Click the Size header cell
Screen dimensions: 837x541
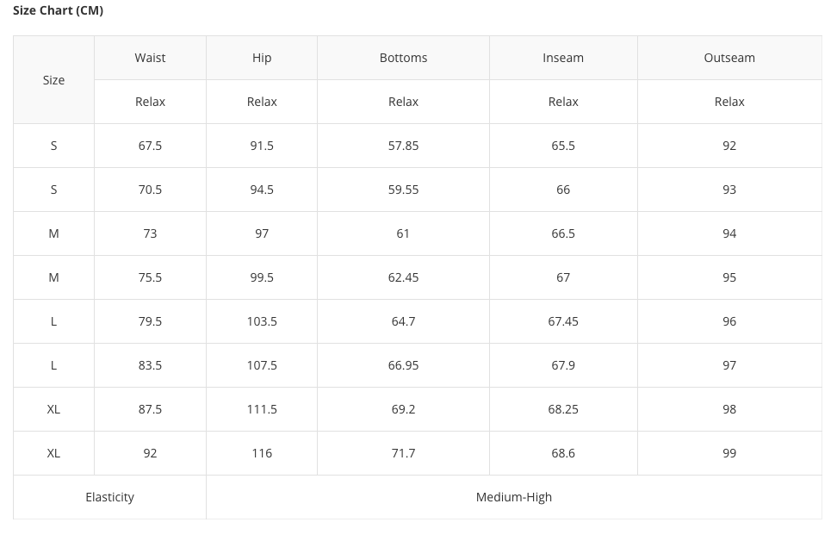click(x=53, y=80)
